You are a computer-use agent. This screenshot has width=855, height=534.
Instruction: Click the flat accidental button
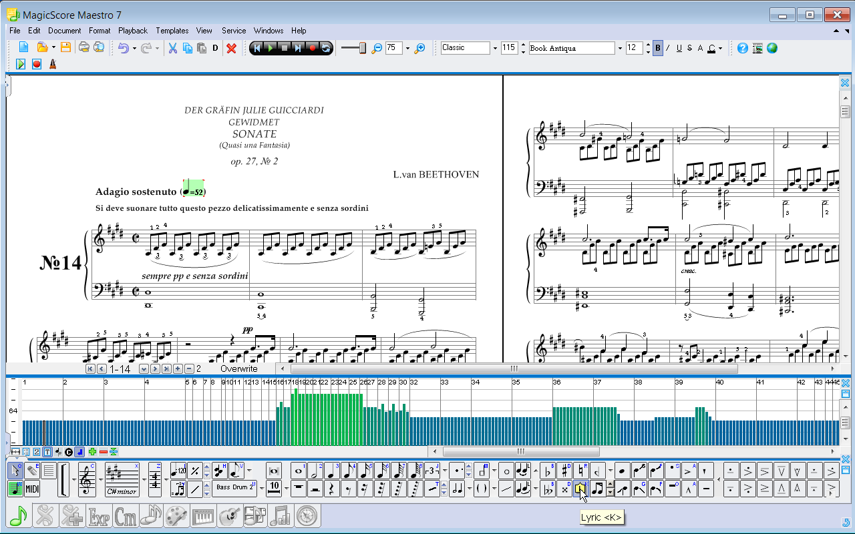pyautogui.click(x=548, y=471)
